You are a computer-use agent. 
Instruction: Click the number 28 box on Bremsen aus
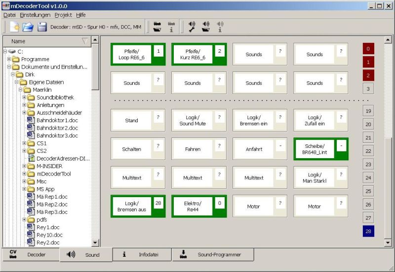click(x=158, y=203)
